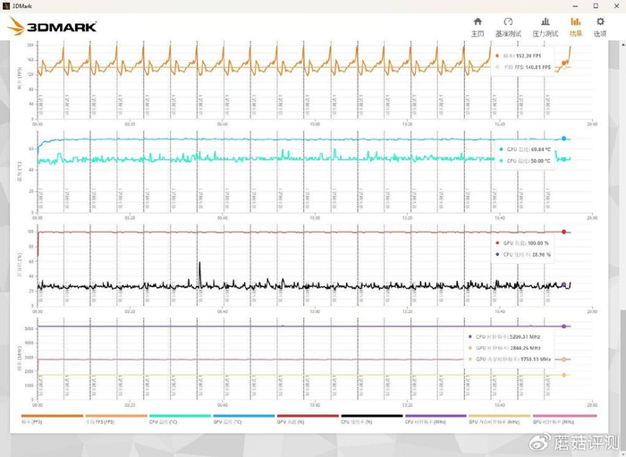Click the violet CPU clock data point marker
Image resolution: width=626 pixels, height=457 pixels.
click(x=563, y=326)
